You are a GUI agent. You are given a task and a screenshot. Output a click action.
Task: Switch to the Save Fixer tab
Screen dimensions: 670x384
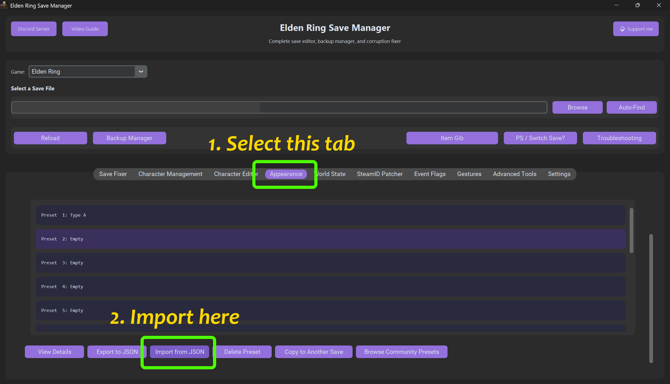[x=113, y=174]
